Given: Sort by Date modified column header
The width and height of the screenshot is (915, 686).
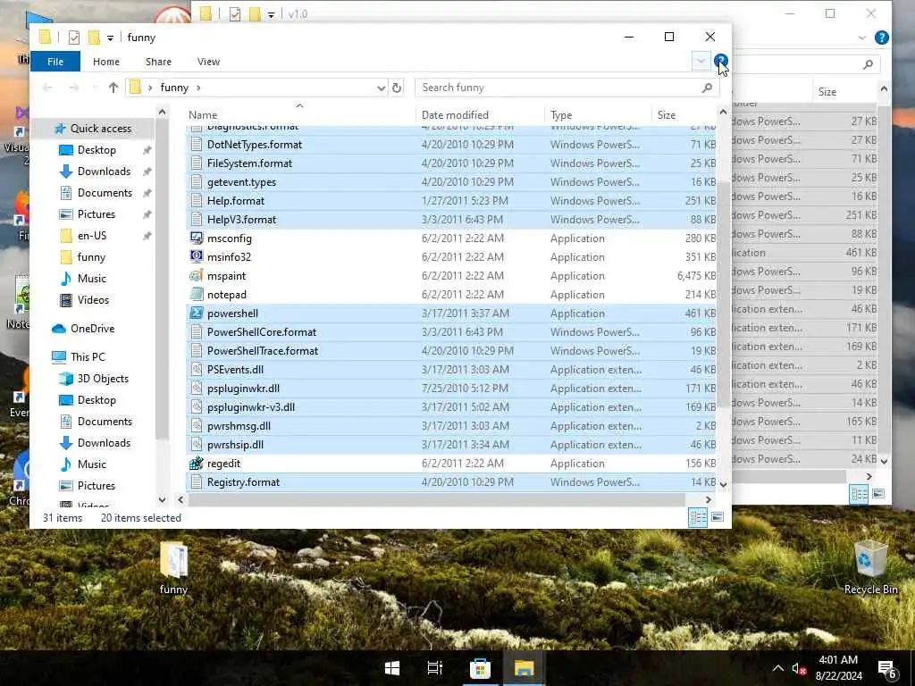Looking at the screenshot, I should click(480, 115).
